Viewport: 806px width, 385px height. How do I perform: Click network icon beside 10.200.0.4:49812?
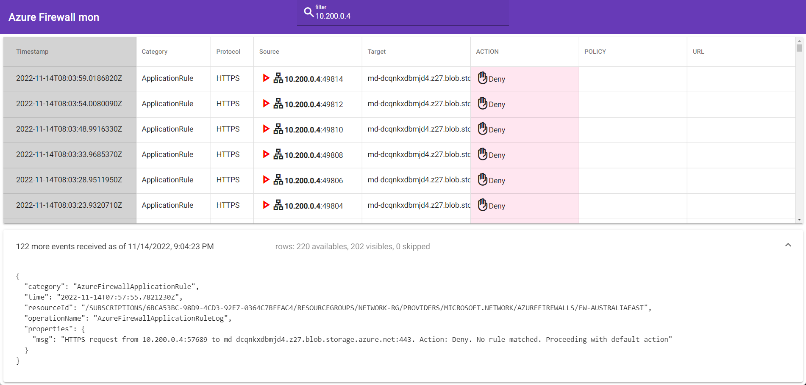click(278, 103)
